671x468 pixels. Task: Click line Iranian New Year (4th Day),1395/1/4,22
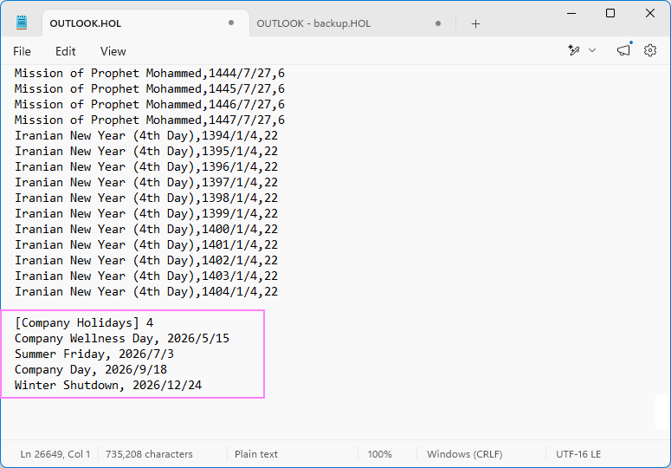coord(146,151)
